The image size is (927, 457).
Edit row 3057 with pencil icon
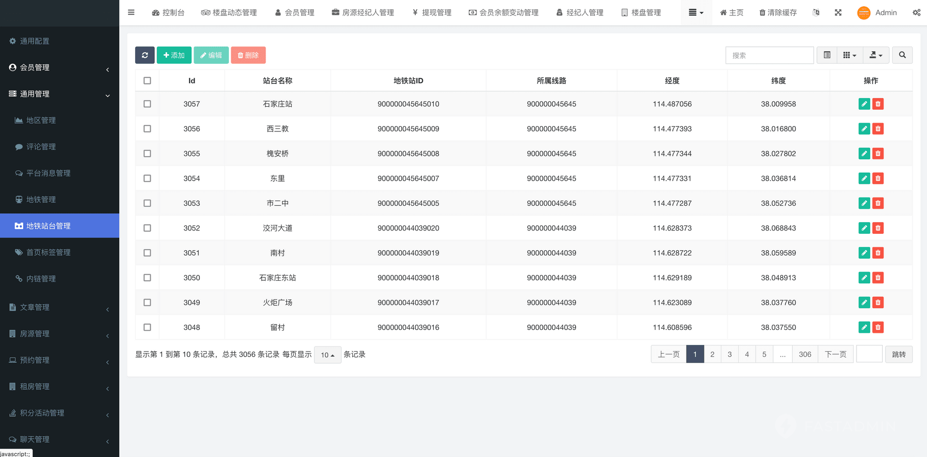pyautogui.click(x=864, y=104)
